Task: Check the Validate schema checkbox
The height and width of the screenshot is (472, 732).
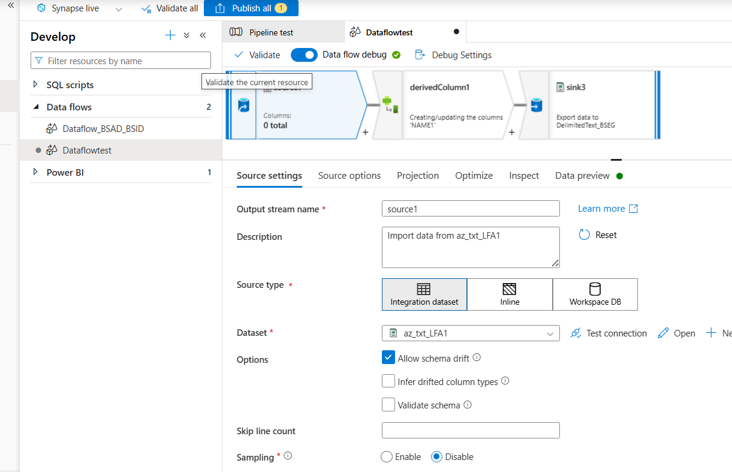Action: [x=388, y=405]
